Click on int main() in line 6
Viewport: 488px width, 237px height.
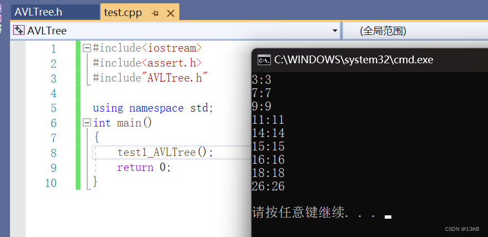click(x=123, y=123)
